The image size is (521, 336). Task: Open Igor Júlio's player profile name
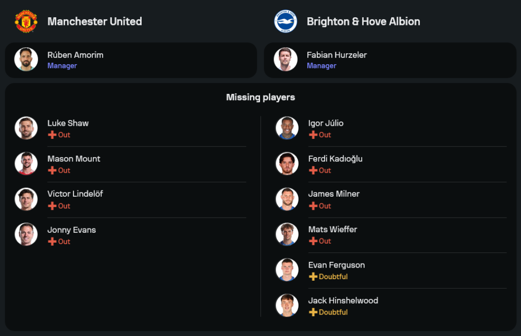tap(326, 123)
